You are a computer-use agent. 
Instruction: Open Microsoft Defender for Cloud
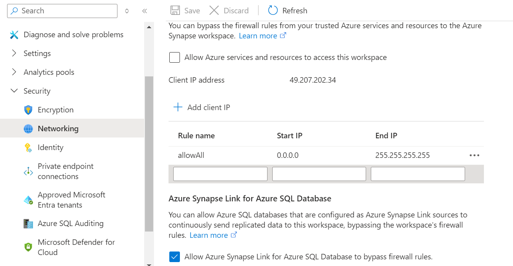click(x=76, y=247)
